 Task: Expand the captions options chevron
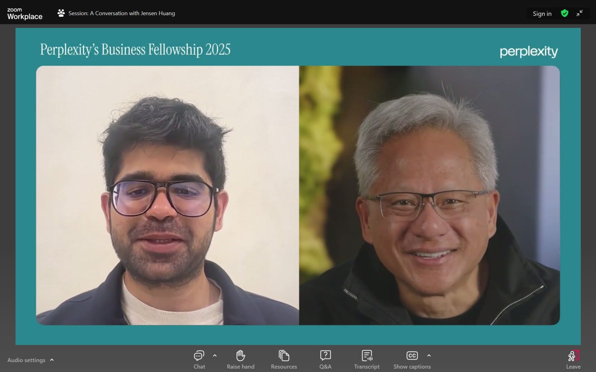[x=429, y=355]
